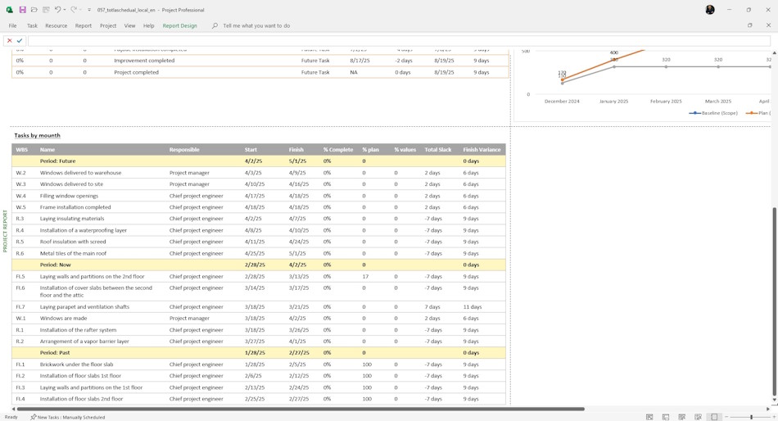Open the Project ribbon tab
778x421 pixels.
[x=107, y=25]
